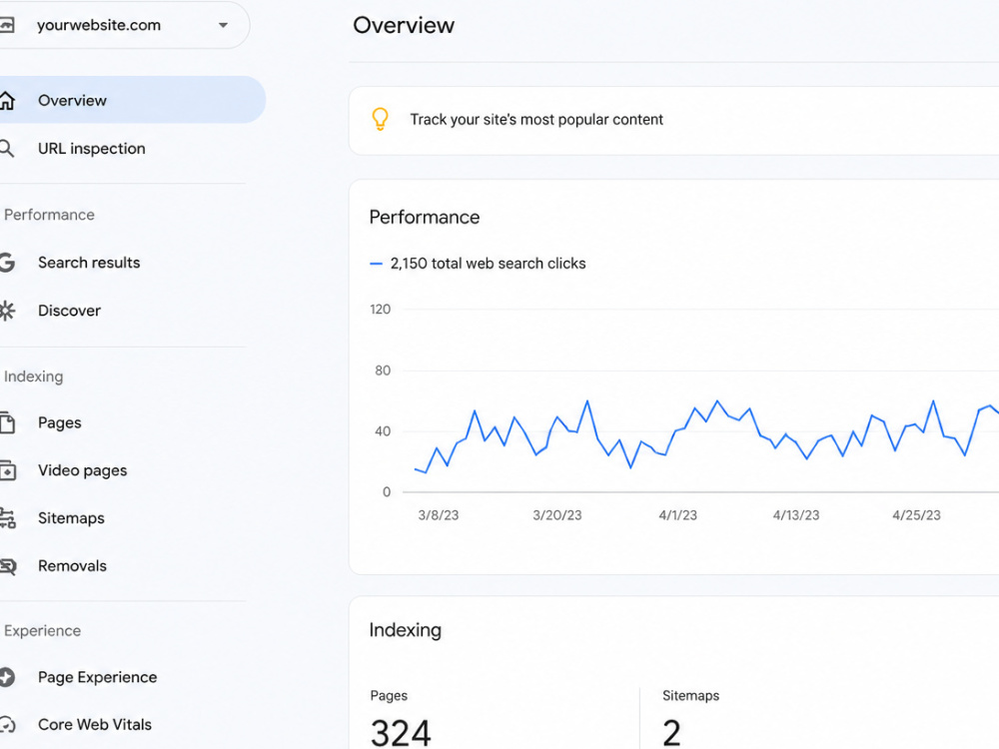This screenshot has height=749, width=999.
Task: Click the magnifier icon for URL inspection
Action: tap(6, 149)
